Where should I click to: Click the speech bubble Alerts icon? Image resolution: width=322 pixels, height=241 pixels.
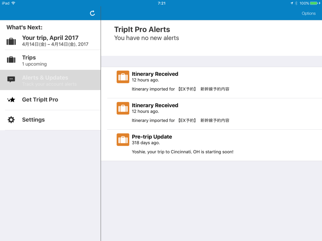pyautogui.click(x=11, y=79)
